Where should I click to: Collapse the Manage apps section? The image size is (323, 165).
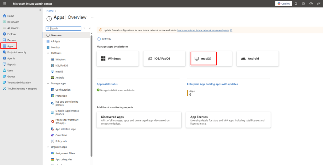tap(48, 83)
